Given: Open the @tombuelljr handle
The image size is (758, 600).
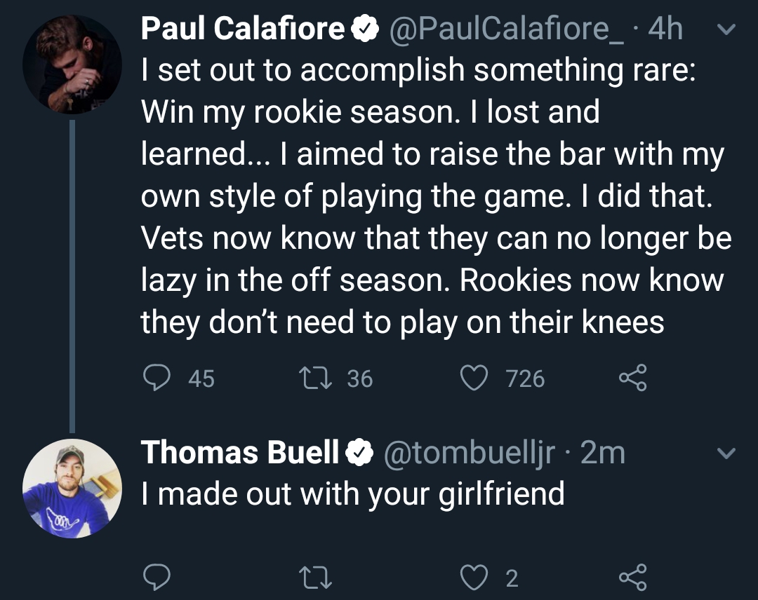Looking at the screenshot, I should coord(469,454).
